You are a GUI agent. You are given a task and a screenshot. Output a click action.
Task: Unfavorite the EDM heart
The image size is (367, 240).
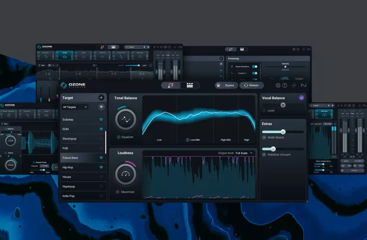click(x=101, y=129)
